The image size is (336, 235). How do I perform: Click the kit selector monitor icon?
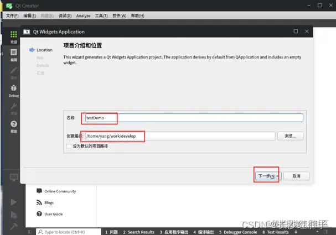click(x=14, y=177)
